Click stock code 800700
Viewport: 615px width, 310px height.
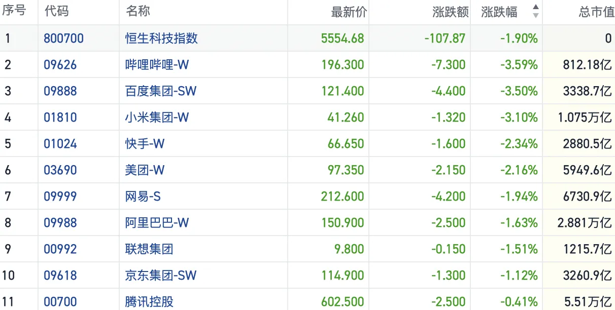coord(63,38)
